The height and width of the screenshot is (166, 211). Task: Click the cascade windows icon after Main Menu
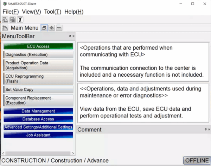click(44, 28)
